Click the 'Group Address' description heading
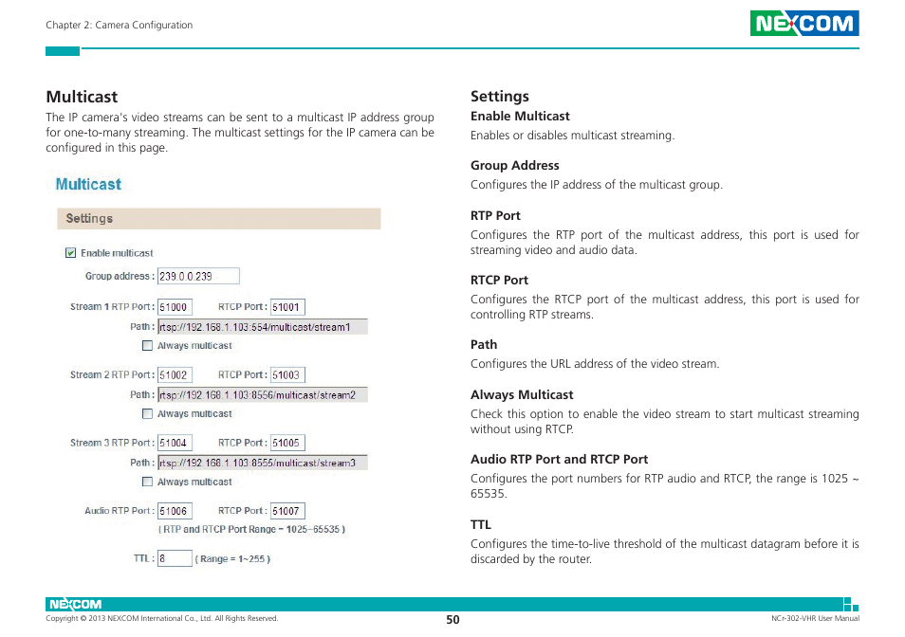The height and width of the screenshot is (637, 905). click(x=515, y=166)
